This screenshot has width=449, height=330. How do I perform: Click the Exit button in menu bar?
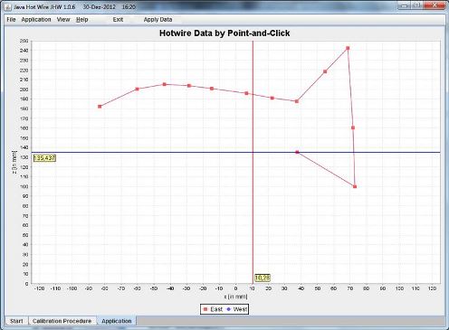click(x=118, y=20)
